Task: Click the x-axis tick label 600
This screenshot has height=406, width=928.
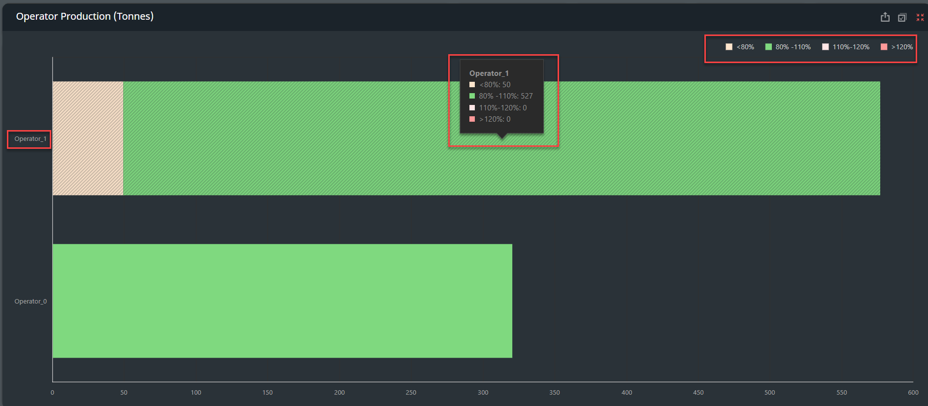Action: click(913, 393)
